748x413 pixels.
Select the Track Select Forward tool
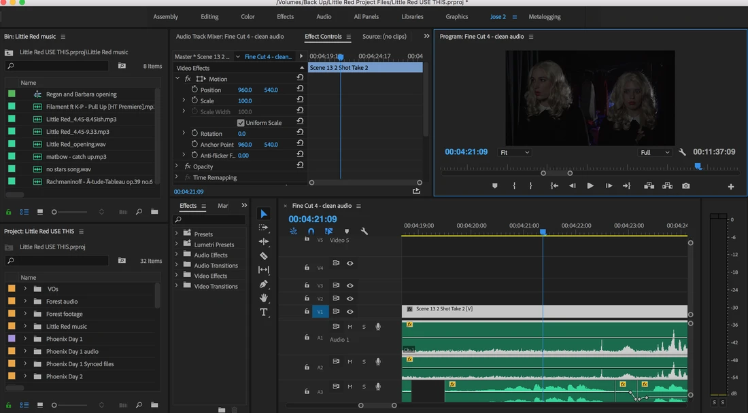tap(263, 228)
